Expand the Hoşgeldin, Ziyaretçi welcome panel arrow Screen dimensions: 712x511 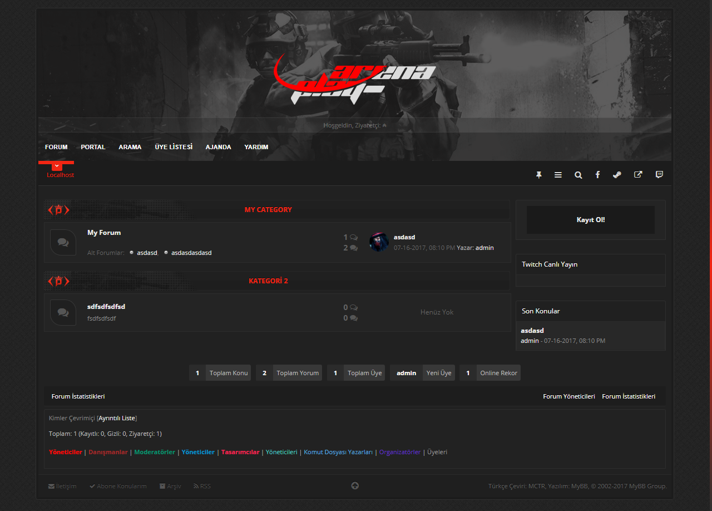[x=384, y=125]
